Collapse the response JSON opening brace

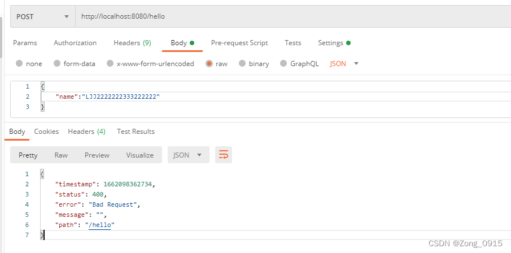(42, 174)
